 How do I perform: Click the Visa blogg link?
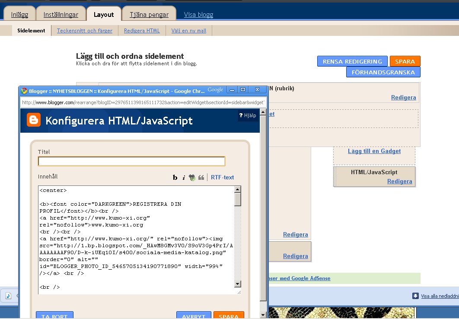point(198,14)
